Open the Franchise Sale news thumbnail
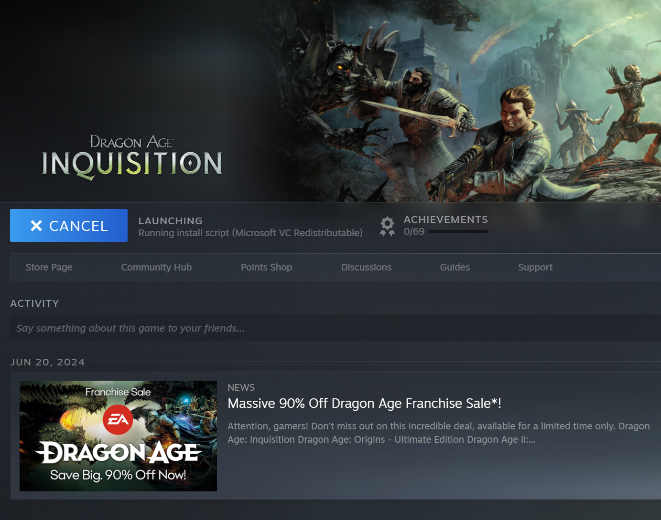This screenshot has width=661, height=520. pyautogui.click(x=118, y=436)
